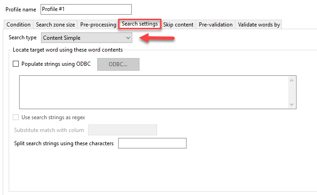Switch to the Pre-validation tab
317x195 pixels.
(x=216, y=25)
